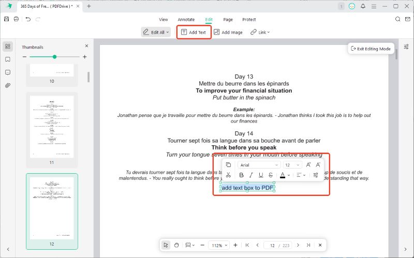The width and height of the screenshot is (414, 258).
Task: Select the hand pan tool
Action: (176, 245)
